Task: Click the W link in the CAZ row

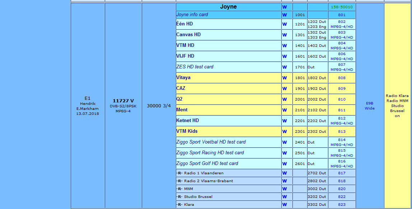Action: coord(285,88)
